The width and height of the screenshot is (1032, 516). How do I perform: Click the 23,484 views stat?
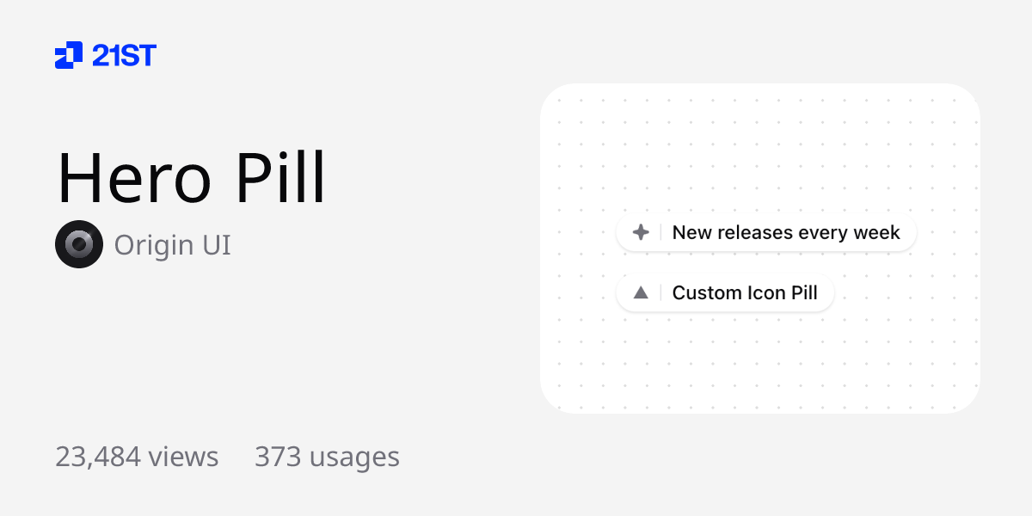tap(137, 457)
